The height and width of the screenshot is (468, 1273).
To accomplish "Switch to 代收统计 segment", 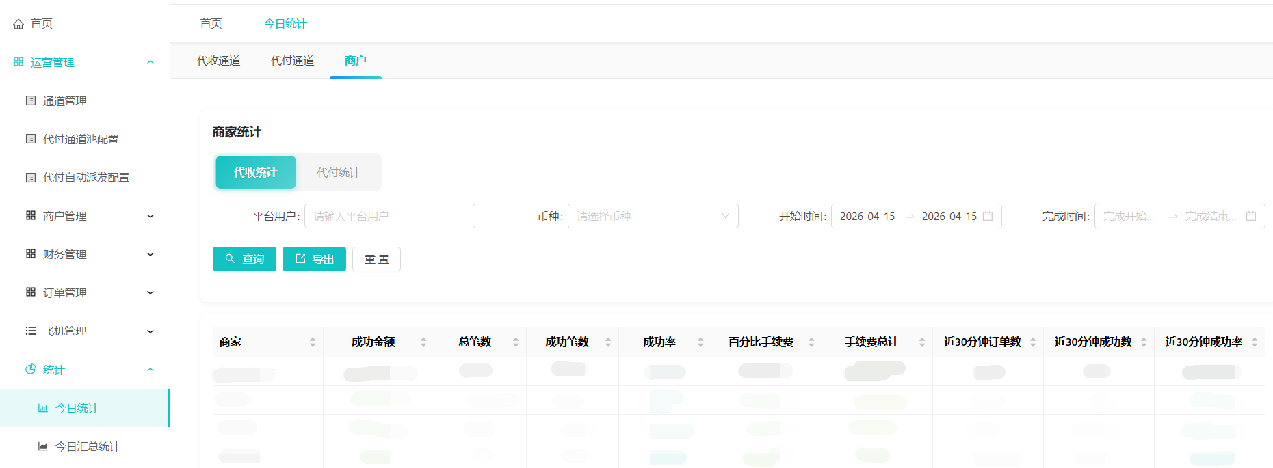I will click(x=255, y=172).
